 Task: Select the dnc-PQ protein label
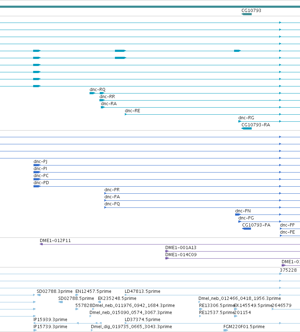[112, 204]
